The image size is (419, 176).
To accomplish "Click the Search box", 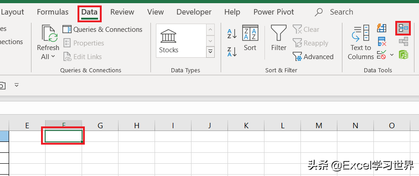I will click(341, 12).
